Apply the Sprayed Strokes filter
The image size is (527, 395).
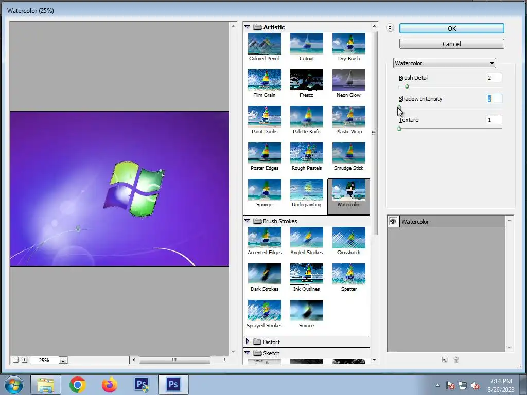tap(264, 311)
